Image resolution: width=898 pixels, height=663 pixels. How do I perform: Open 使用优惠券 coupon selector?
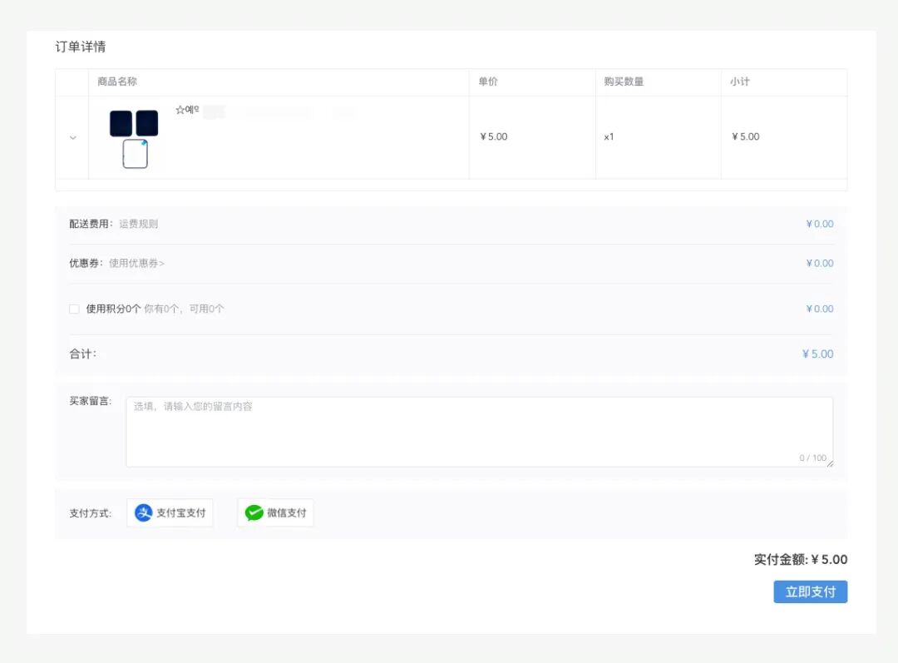pos(136,263)
